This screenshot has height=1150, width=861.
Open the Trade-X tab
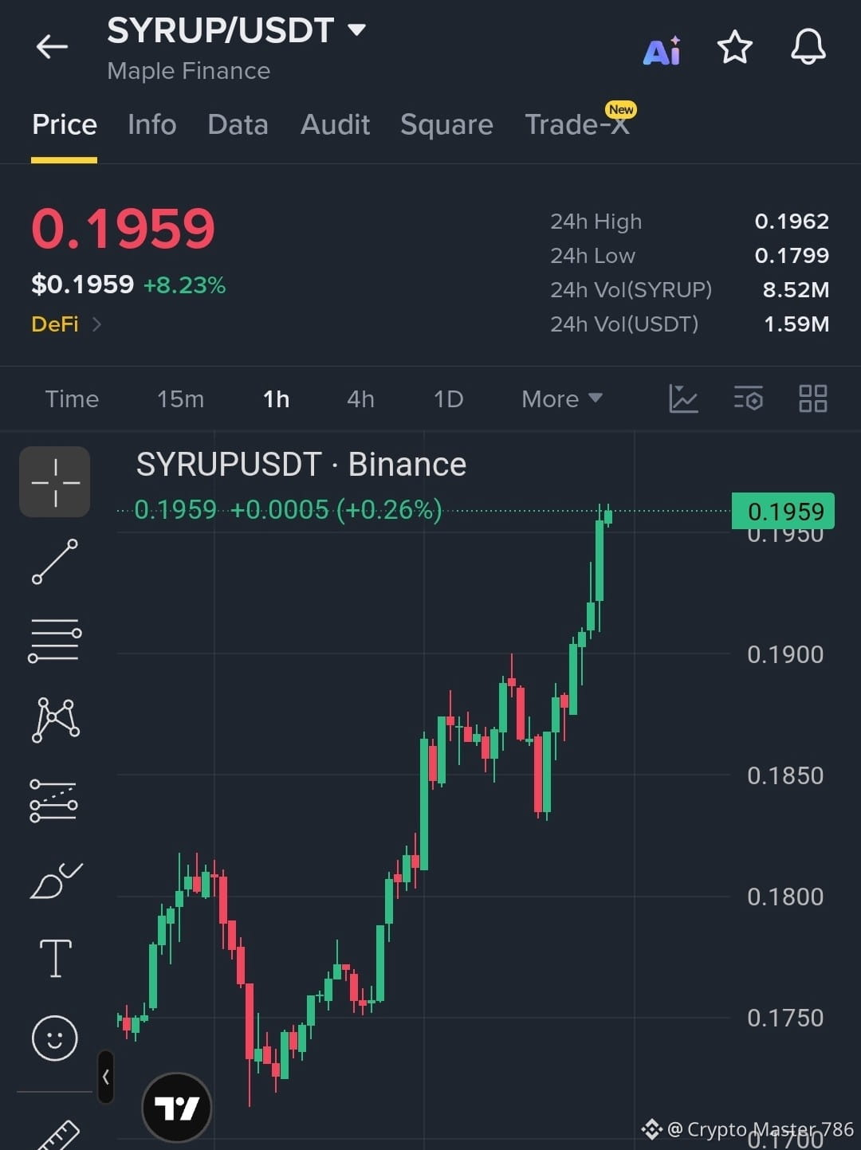tap(577, 124)
